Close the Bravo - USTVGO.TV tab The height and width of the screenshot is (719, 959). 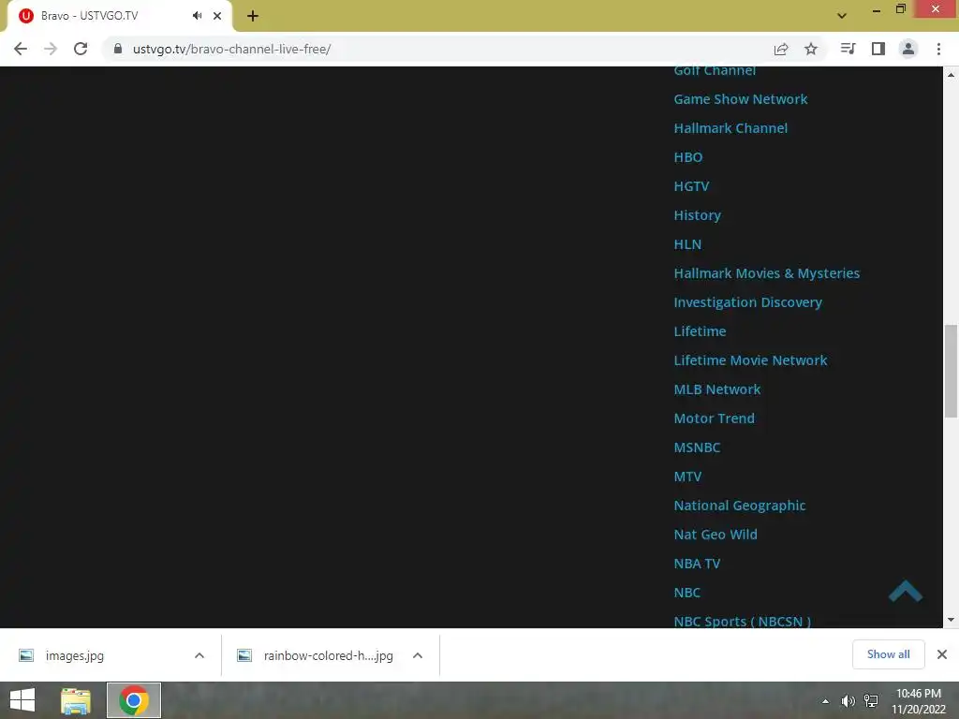tap(217, 16)
